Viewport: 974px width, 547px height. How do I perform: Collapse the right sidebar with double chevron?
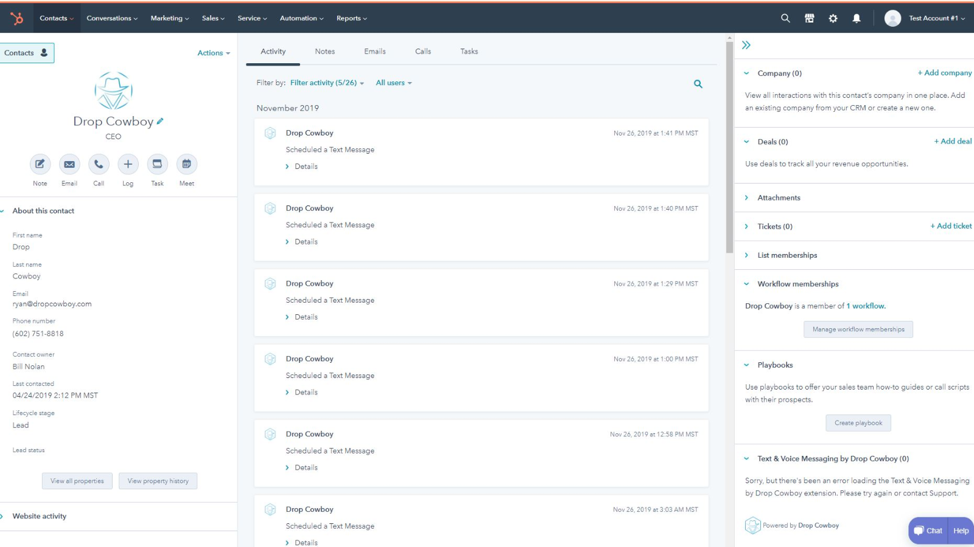coord(746,45)
